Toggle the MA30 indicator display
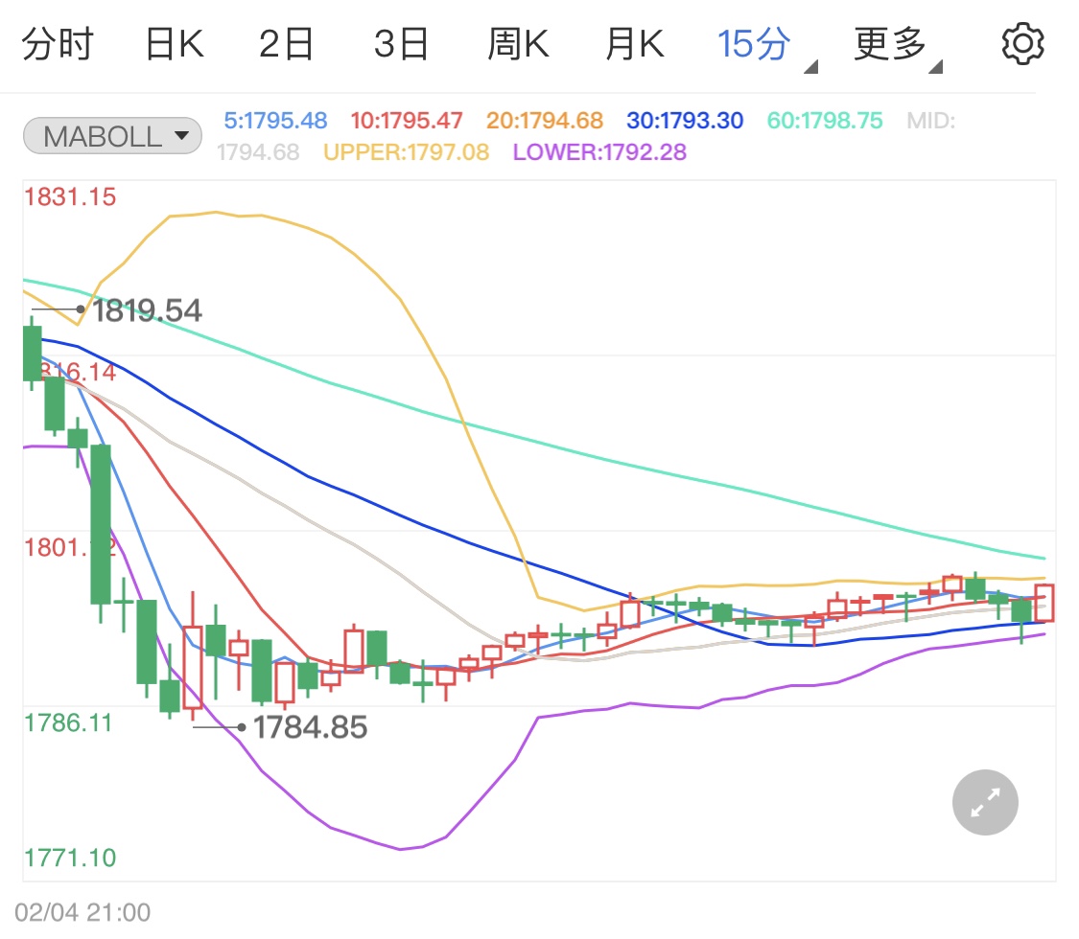 click(x=684, y=120)
